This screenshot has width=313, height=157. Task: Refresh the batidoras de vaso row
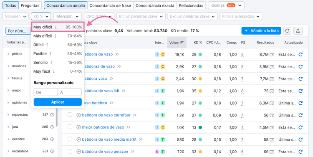[300, 66]
